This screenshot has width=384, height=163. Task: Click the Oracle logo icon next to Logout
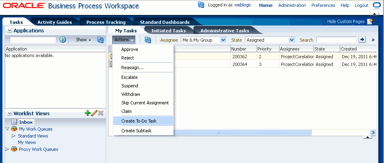(376, 5)
